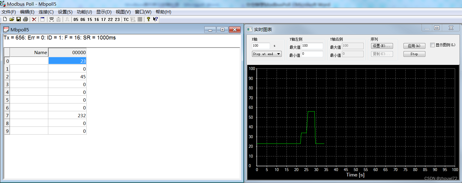Click the gray square toolbar icon
The width and height of the screenshot is (462, 183).
(140, 19)
